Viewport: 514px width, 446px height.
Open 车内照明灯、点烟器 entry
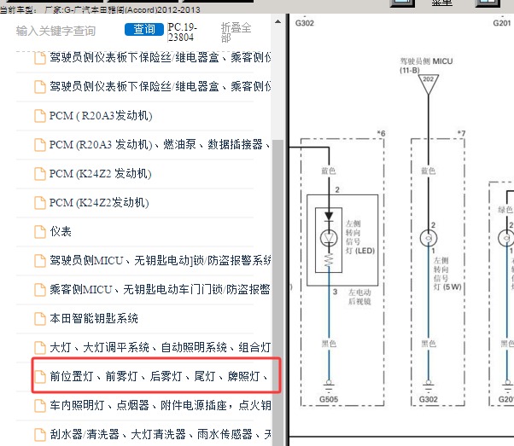pos(160,405)
